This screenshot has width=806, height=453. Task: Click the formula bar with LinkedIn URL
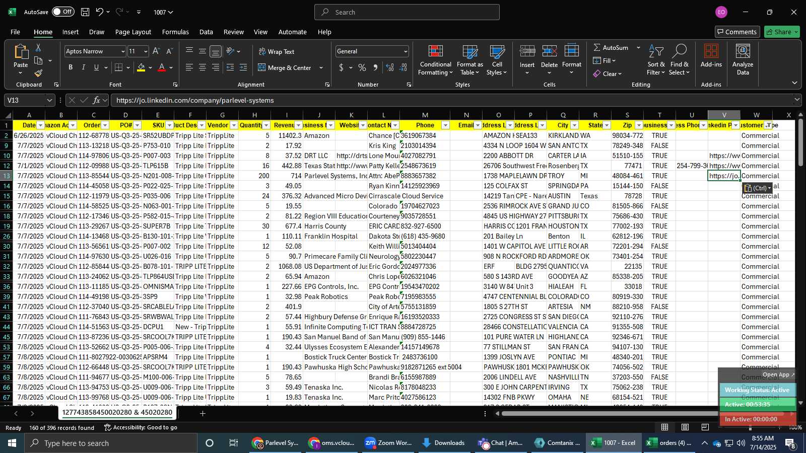point(451,100)
